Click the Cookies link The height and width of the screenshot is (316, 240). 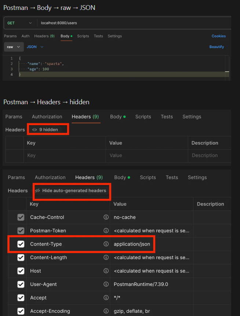219,36
